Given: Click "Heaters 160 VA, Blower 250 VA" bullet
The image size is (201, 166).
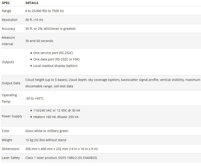Looking at the screenshot, I should 56,117.
